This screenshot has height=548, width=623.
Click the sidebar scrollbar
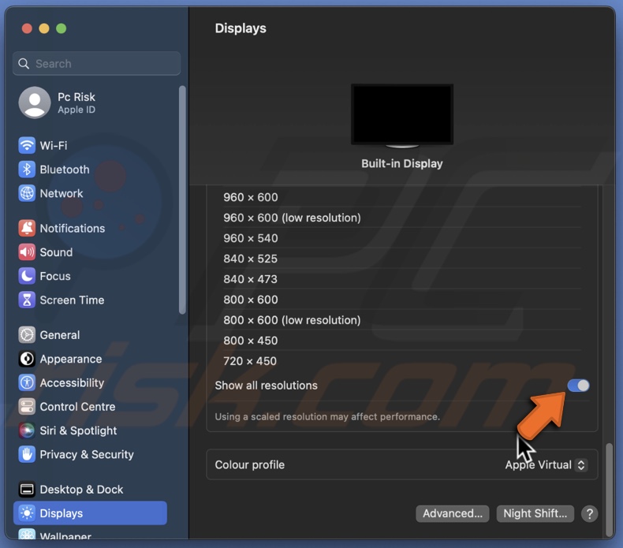coord(182,200)
